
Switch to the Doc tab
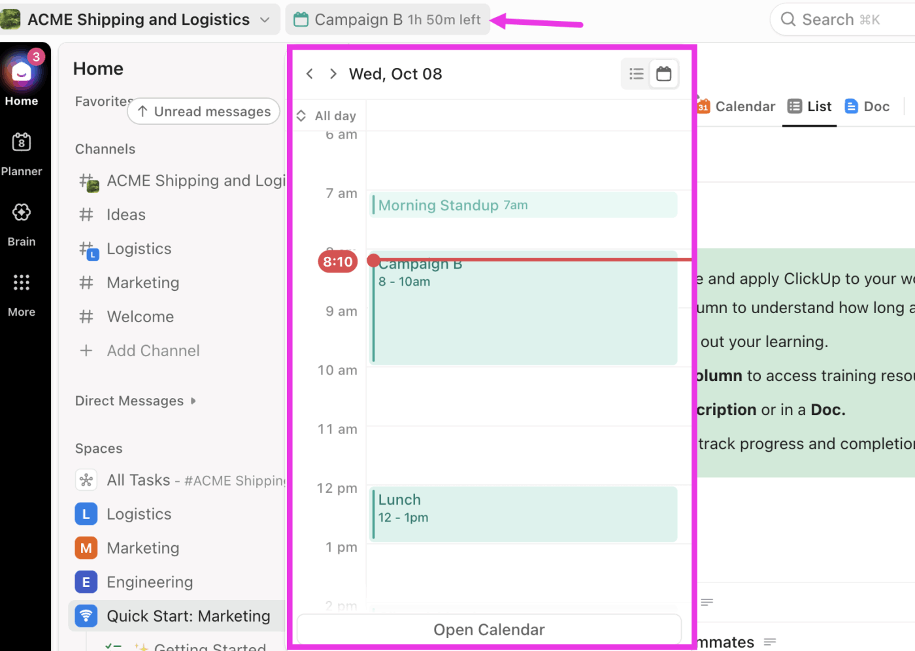(x=867, y=107)
